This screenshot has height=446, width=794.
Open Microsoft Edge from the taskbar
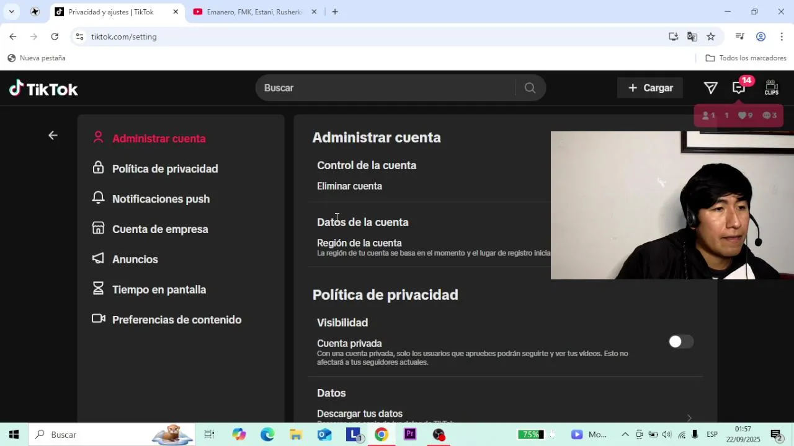267,434
